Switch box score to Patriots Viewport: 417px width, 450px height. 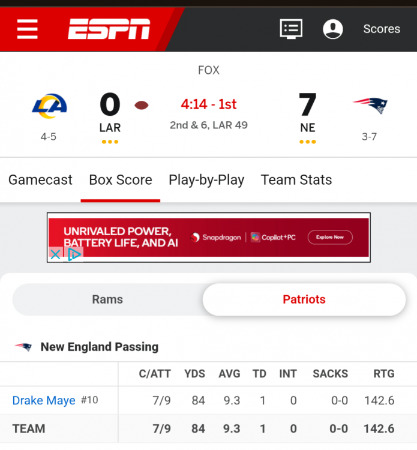[304, 299]
